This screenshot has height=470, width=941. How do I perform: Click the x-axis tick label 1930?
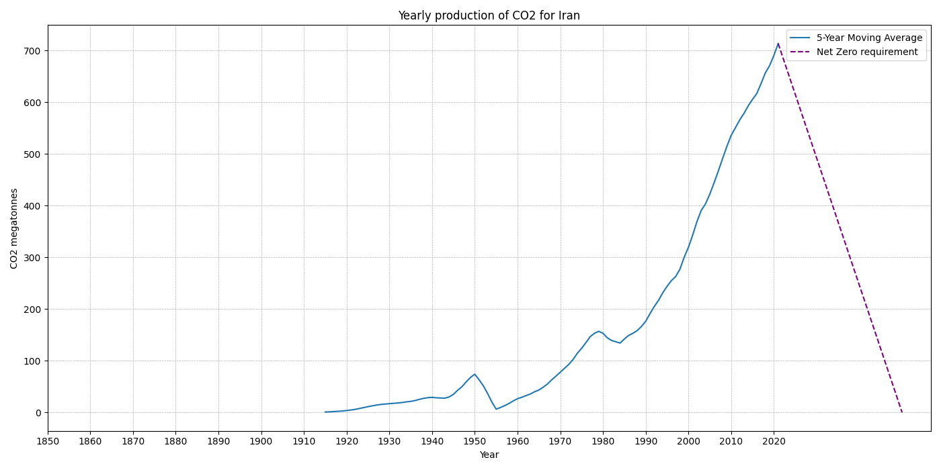click(x=389, y=441)
